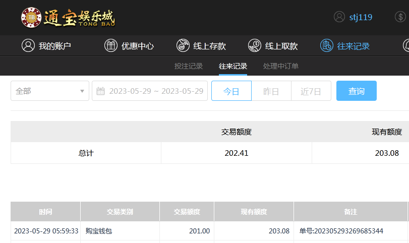Click the timestamp 2023-05-29 05:59:33
This screenshot has height=243, width=409.
46,231
